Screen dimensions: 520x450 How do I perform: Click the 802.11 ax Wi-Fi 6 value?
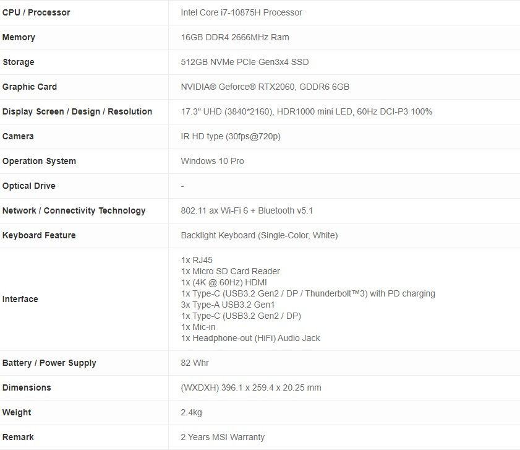click(x=247, y=210)
